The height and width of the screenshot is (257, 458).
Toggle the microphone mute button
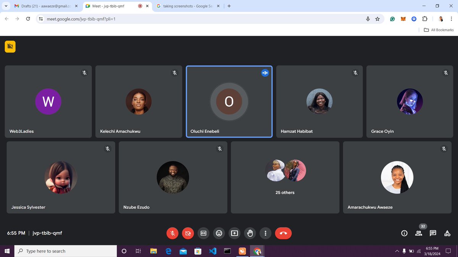[x=173, y=233]
